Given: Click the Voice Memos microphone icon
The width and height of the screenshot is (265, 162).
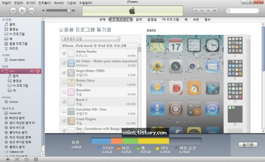Looking at the screenshot, I should pyautogui.click(x=157, y=109).
